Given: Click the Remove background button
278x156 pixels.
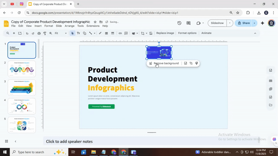Looking at the screenshot, I should (x=164, y=63).
